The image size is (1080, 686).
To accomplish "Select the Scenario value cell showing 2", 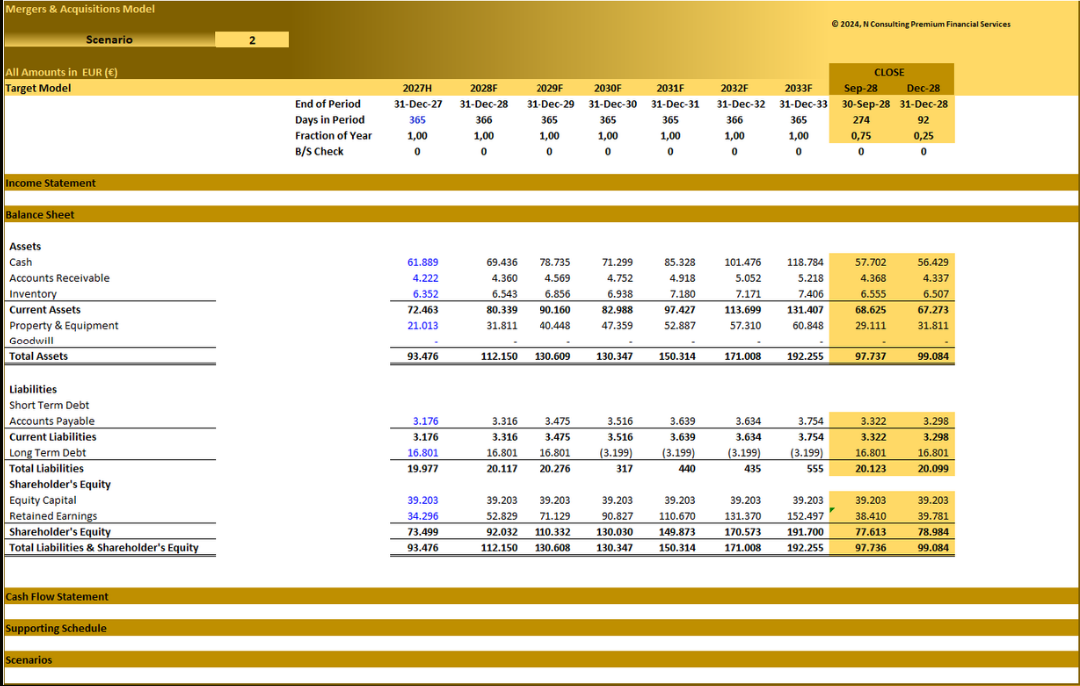I will click(x=252, y=40).
